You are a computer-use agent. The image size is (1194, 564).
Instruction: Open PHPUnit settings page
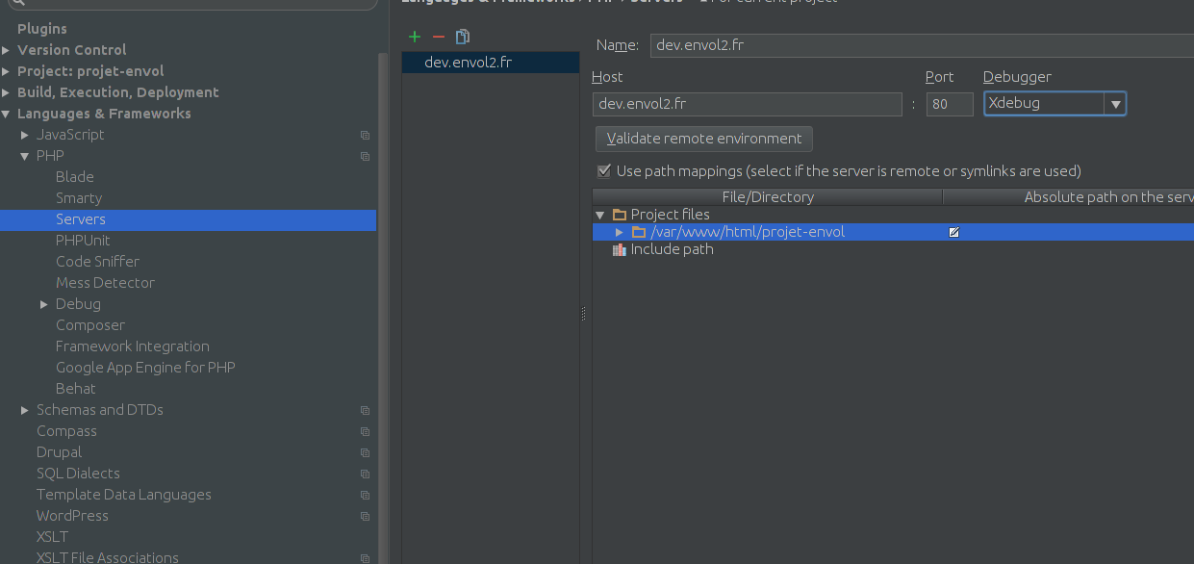click(83, 241)
